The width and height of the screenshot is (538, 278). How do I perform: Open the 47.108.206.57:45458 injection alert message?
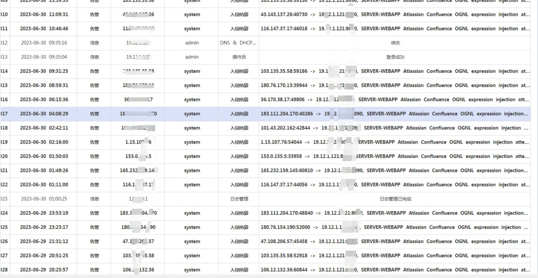(x=395, y=241)
